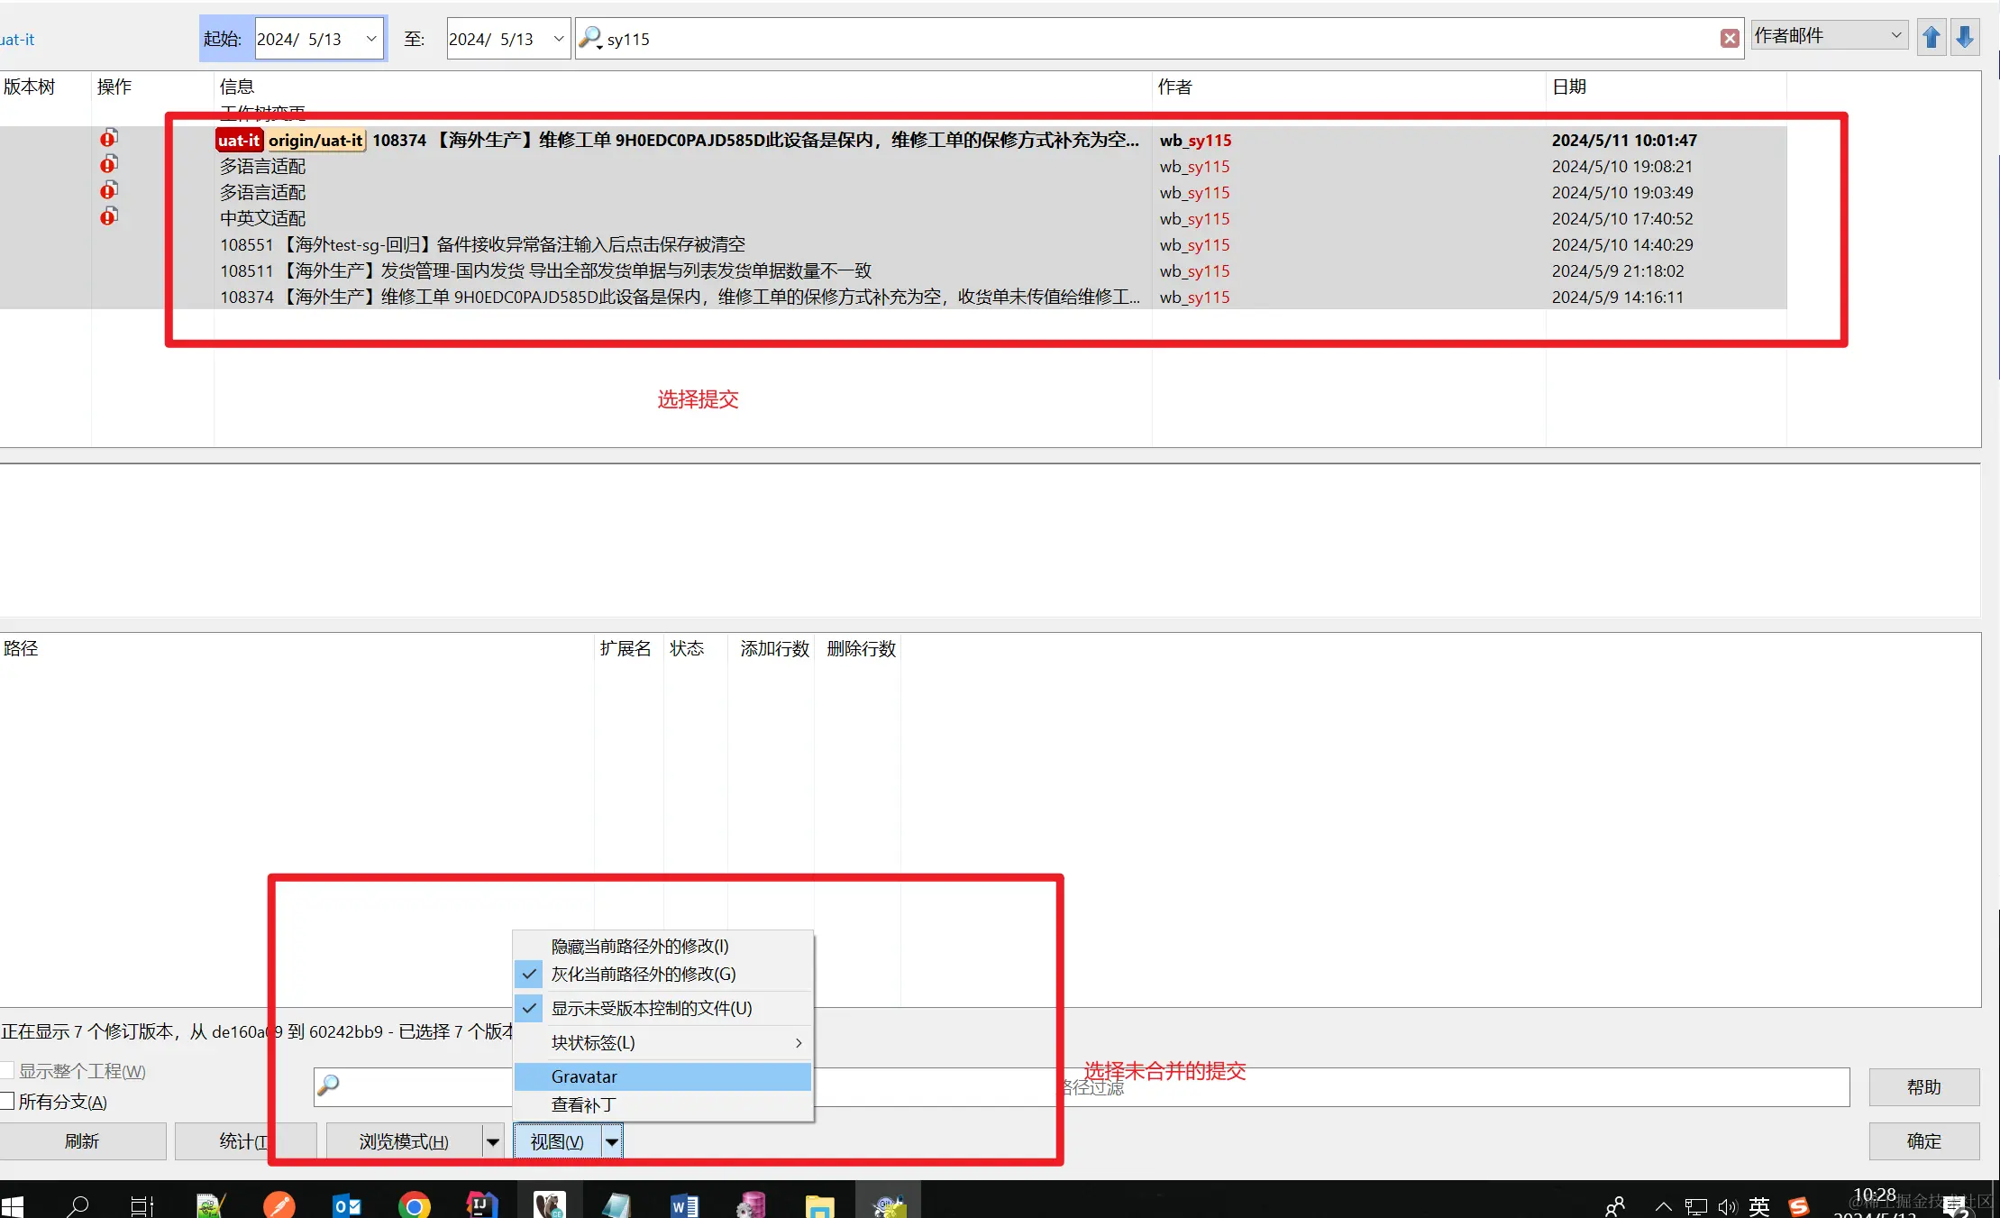Screen dimensions: 2000x1218
Task: Click the search magnifier icon in filter box
Action: click(589, 36)
